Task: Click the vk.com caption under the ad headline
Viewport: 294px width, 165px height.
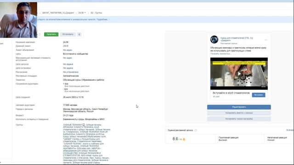Action: point(216,97)
